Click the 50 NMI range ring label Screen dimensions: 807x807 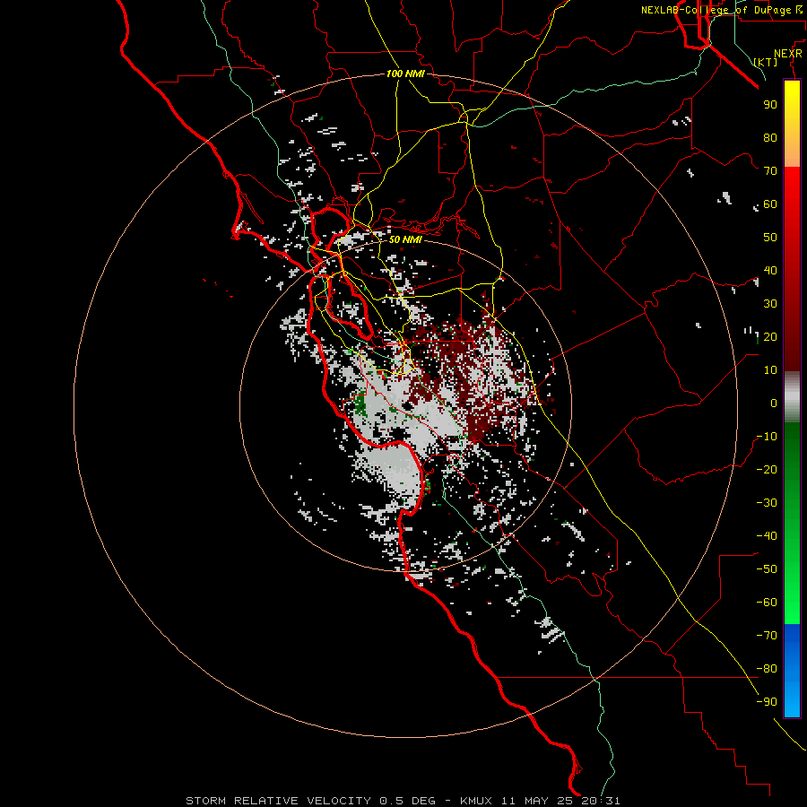point(405,239)
